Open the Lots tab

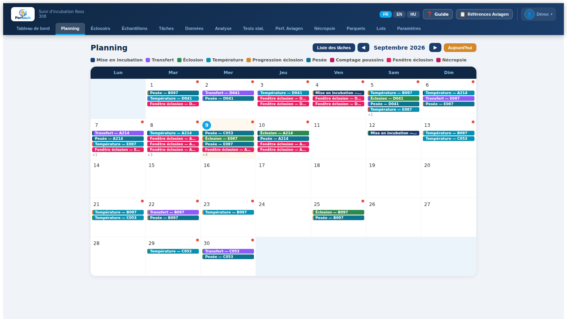tap(381, 28)
